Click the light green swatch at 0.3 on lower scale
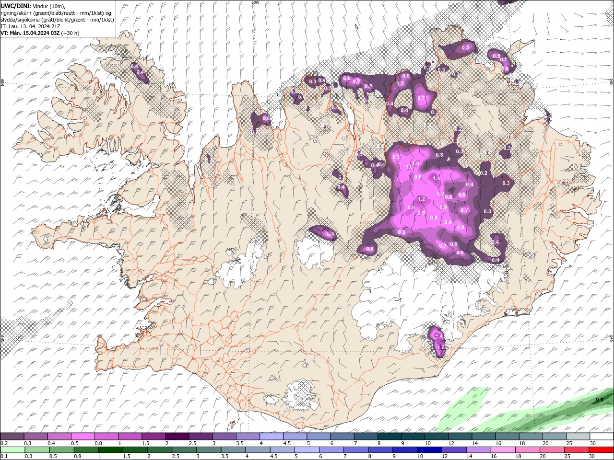The image size is (614, 460). 37,450
